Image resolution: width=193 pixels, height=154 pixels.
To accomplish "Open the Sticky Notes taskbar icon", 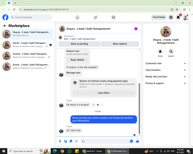I will point(77,151).
